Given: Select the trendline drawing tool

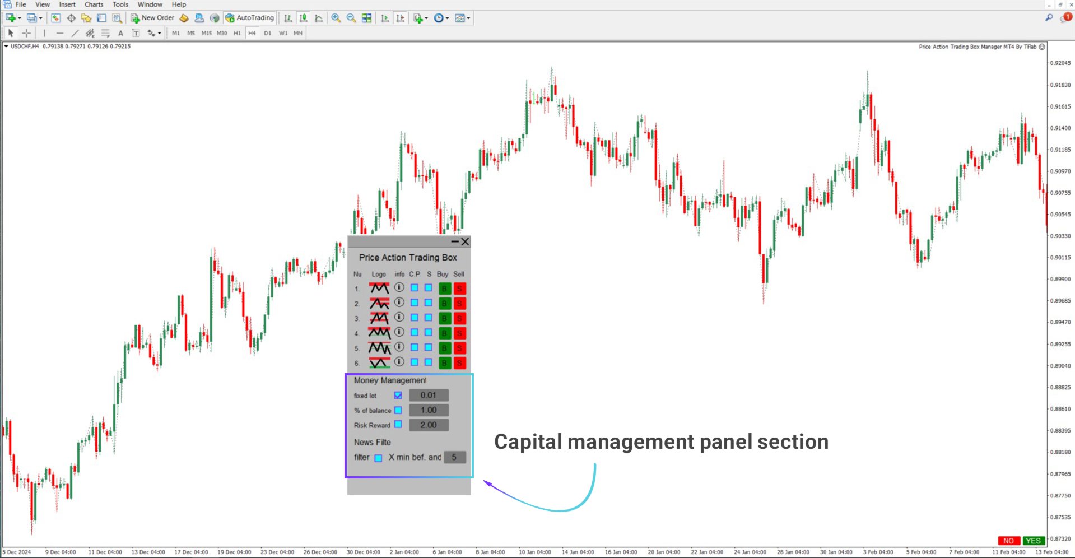Looking at the screenshot, I should click(x=75, y=33).
